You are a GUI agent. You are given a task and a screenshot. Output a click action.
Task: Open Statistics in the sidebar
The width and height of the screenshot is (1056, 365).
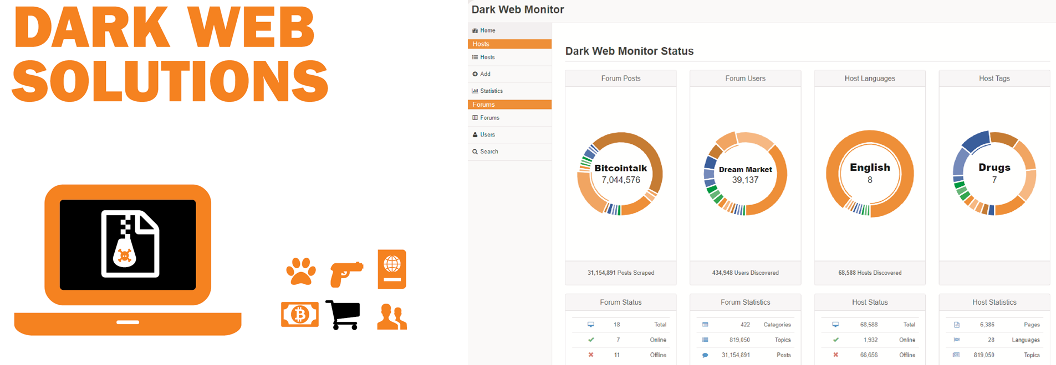click(x=491, y=91)
